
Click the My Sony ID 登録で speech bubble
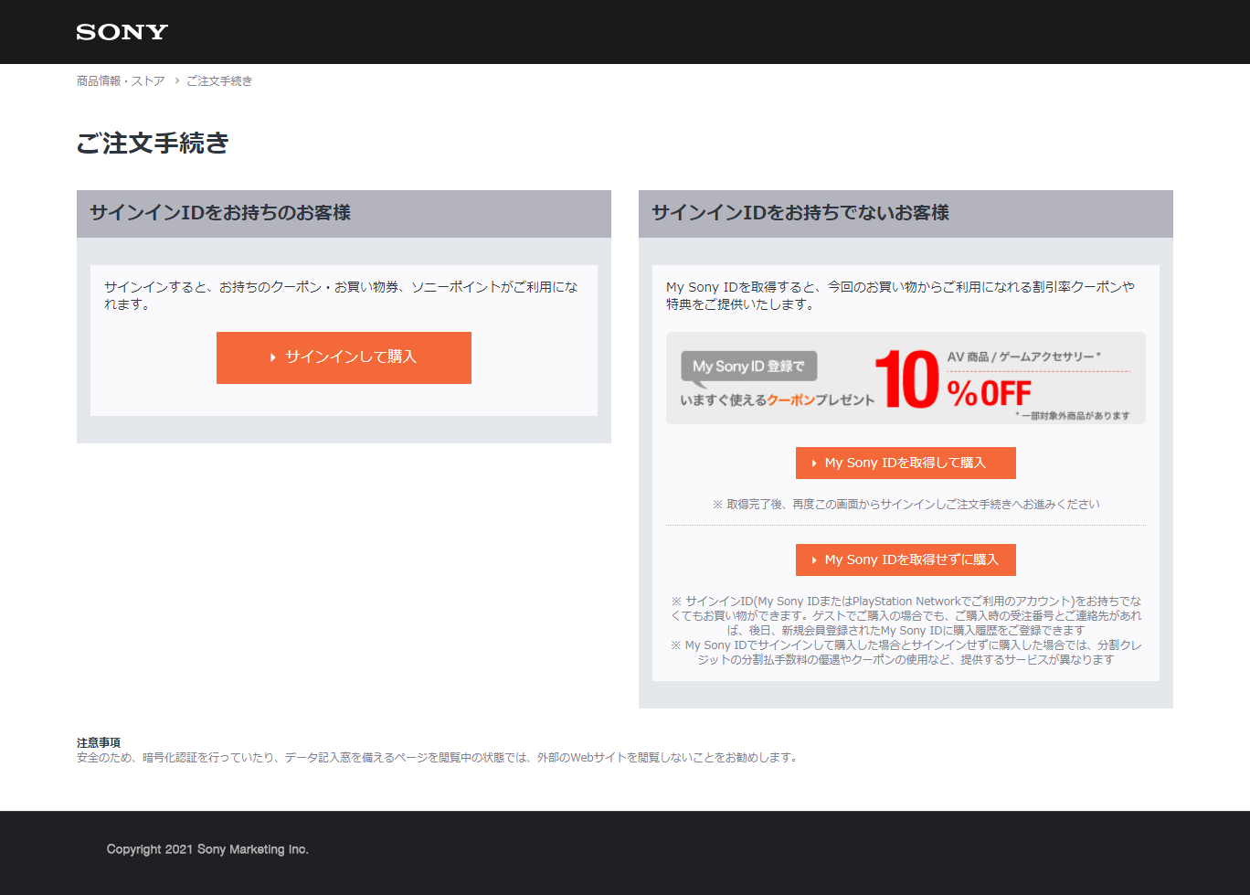coord(749,368)
